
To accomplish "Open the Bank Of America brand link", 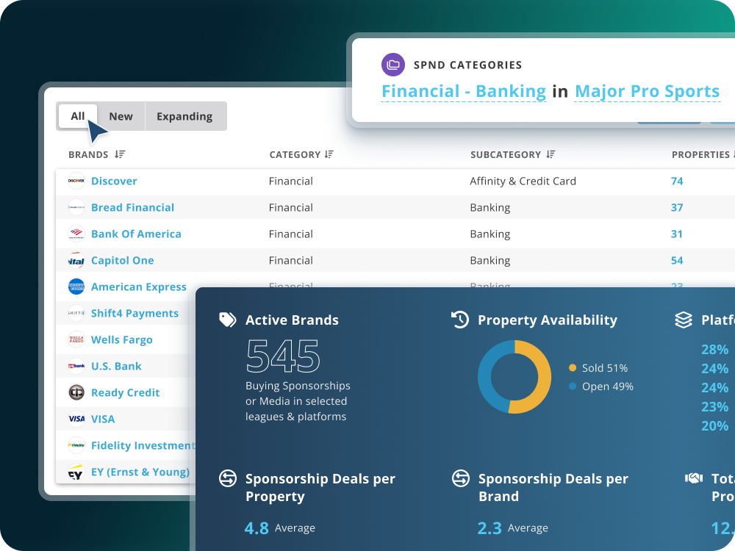I will 136,234.
